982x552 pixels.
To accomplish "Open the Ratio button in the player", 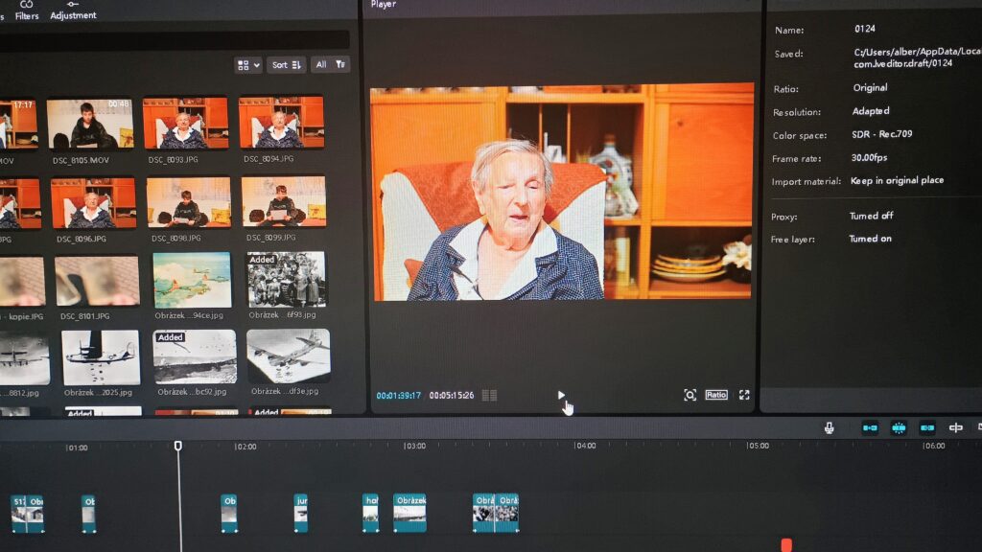I will (x=715, y=395).
